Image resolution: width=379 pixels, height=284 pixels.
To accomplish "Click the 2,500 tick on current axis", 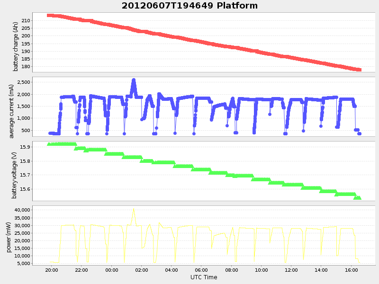I will 23,81.
